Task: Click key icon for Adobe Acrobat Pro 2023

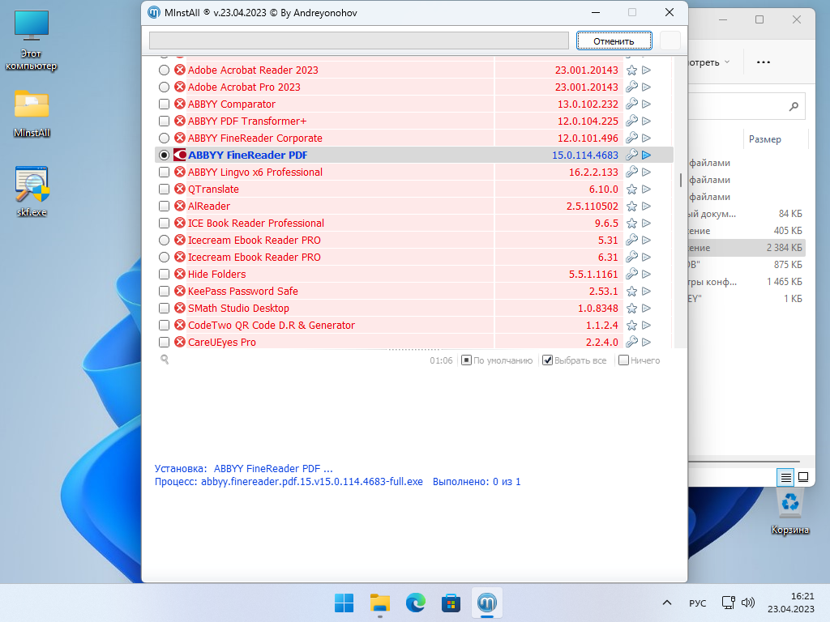Action: tap(631, 87)
